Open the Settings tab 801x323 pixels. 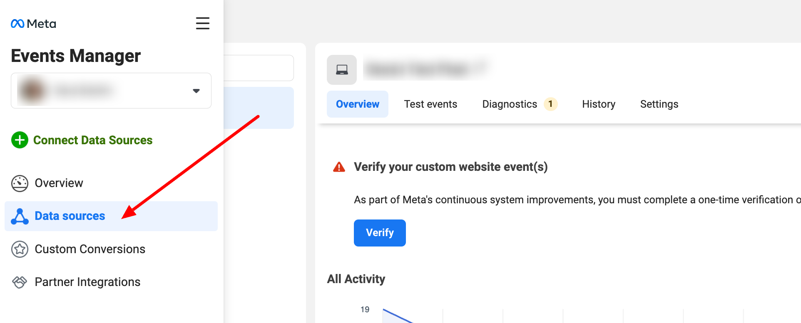pos(659,104)
